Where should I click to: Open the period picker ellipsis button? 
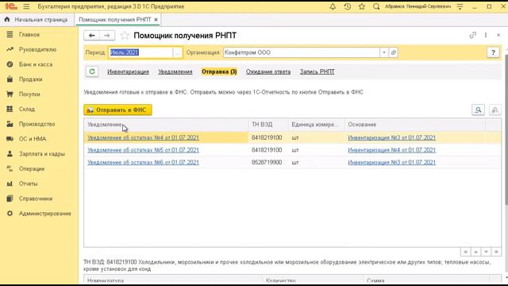pos(177,52)
